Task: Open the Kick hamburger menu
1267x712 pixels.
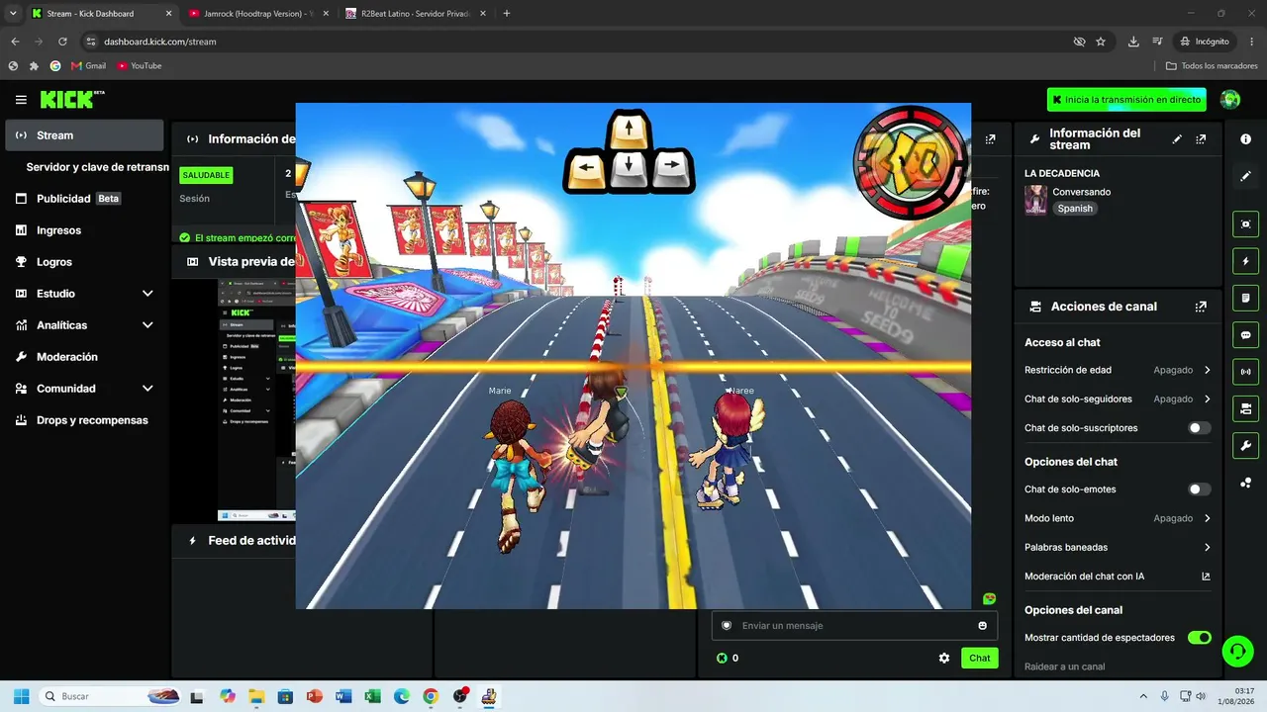Action: (x=21, y=100)
